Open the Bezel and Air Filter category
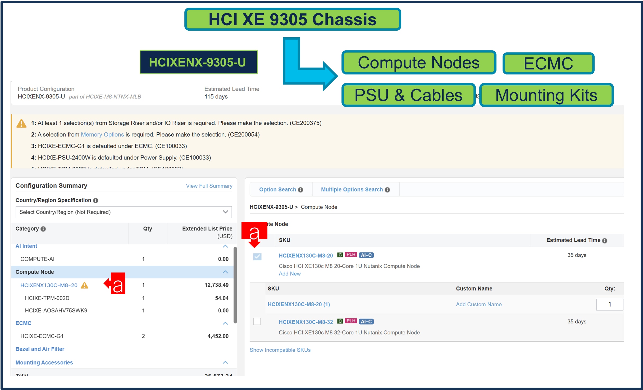The height and width of the screenshot is (390, 643). 40,349
